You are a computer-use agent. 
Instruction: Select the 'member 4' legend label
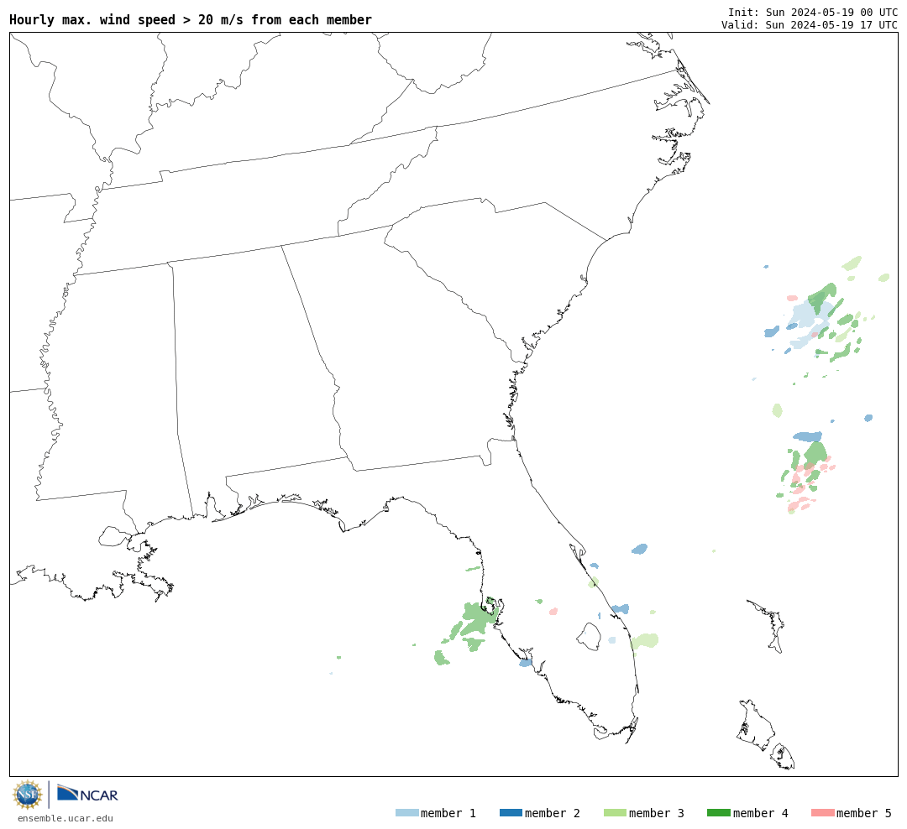click(760, 813)
